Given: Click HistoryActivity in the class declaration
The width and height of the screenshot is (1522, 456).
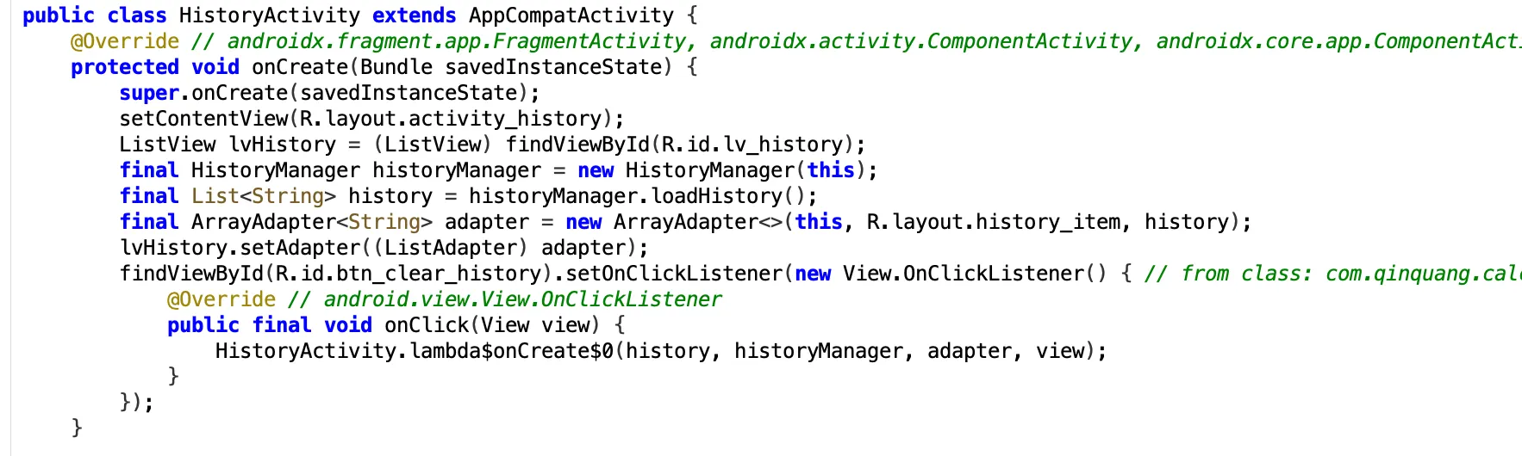Looking at the screenshot, I should [269, 15].
